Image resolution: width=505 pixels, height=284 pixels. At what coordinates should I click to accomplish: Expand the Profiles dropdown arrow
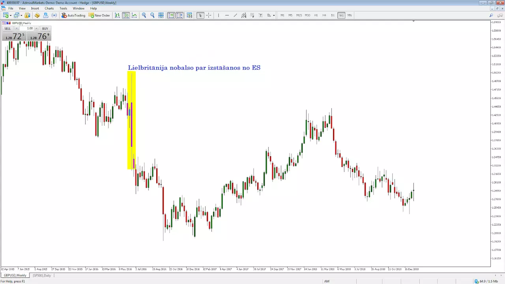pyautogui.click(x=21, y=15)
